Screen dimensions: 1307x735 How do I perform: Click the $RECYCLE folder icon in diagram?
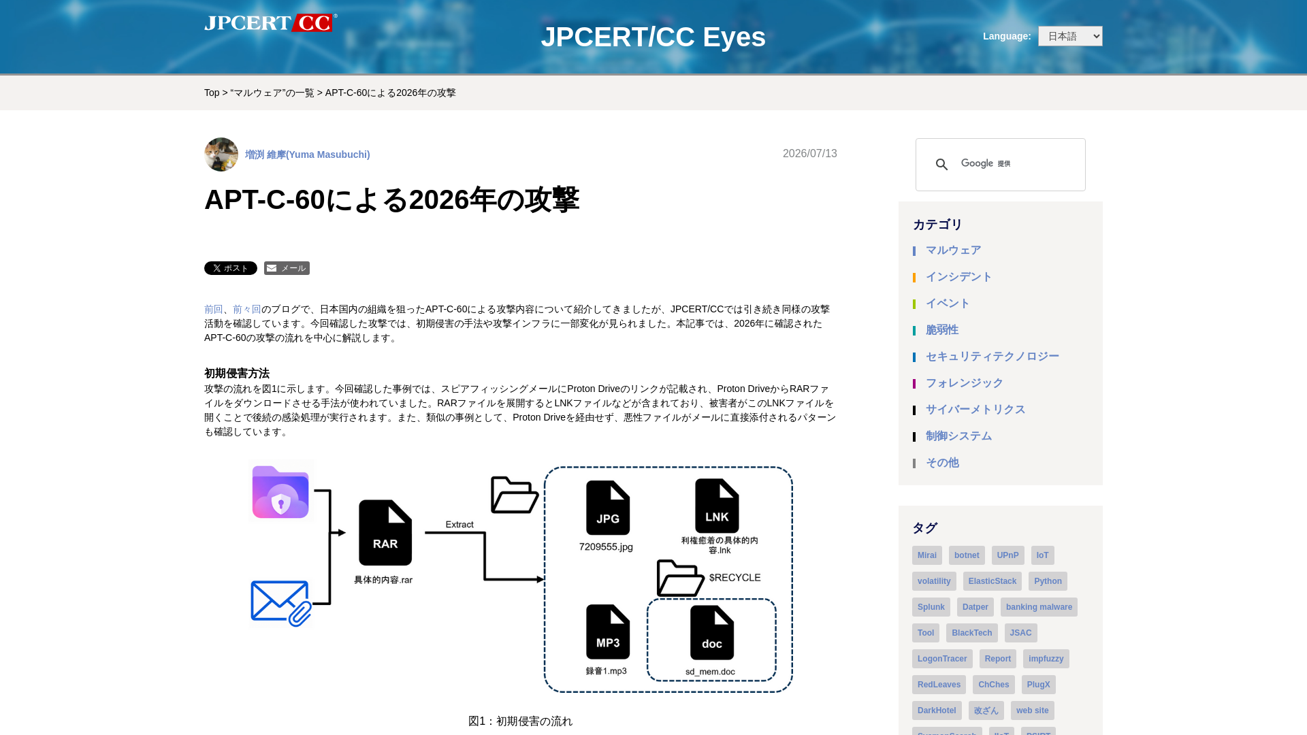pos(681,578)
